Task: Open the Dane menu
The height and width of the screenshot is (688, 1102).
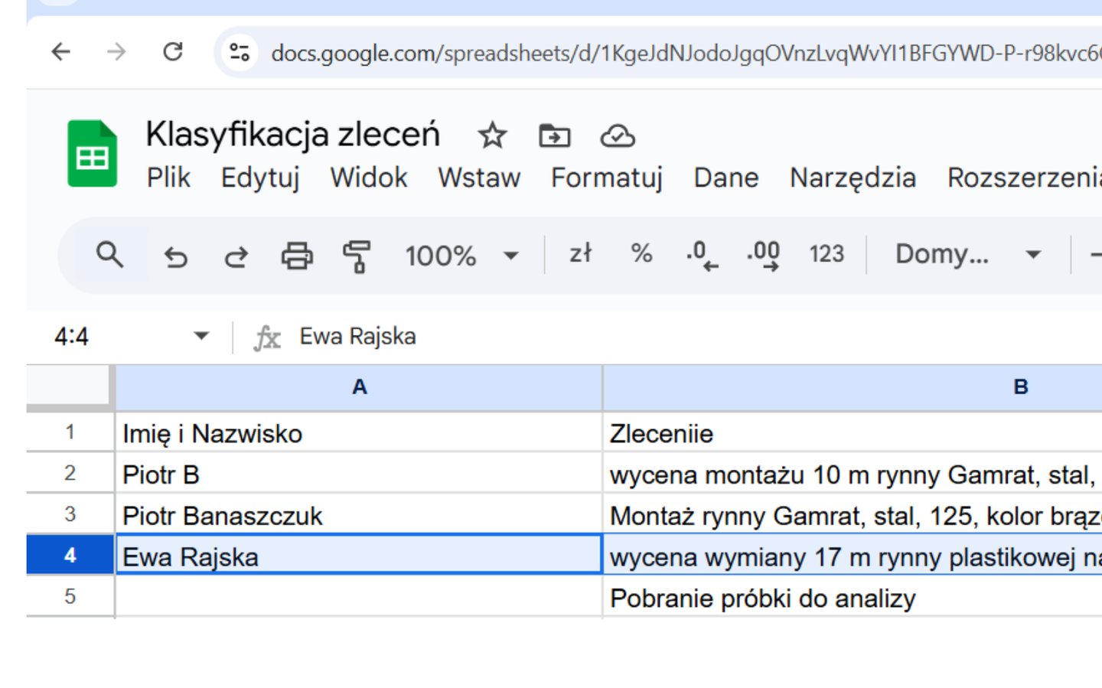Action: 725,178
